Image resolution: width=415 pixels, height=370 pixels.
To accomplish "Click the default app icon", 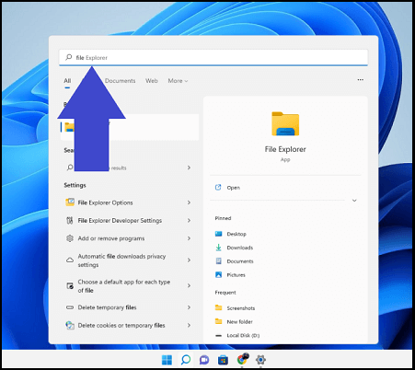I will (x=70, y=286).
